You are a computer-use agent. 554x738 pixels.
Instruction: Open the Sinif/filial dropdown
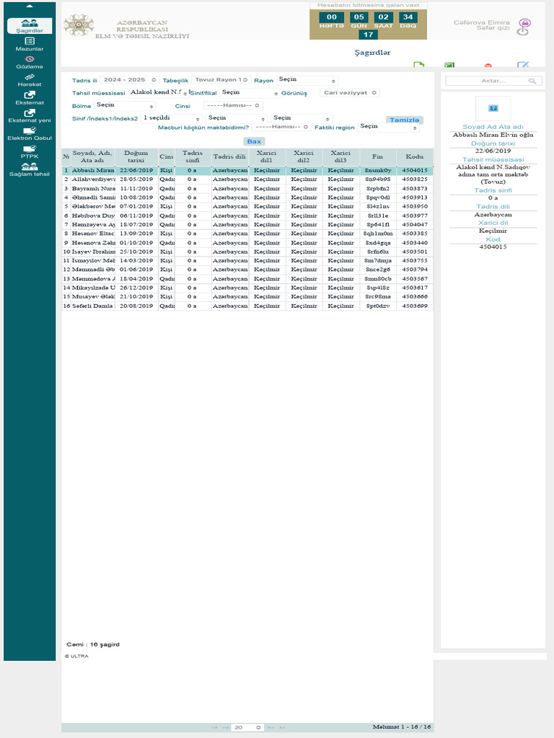(x=249, y=93)
